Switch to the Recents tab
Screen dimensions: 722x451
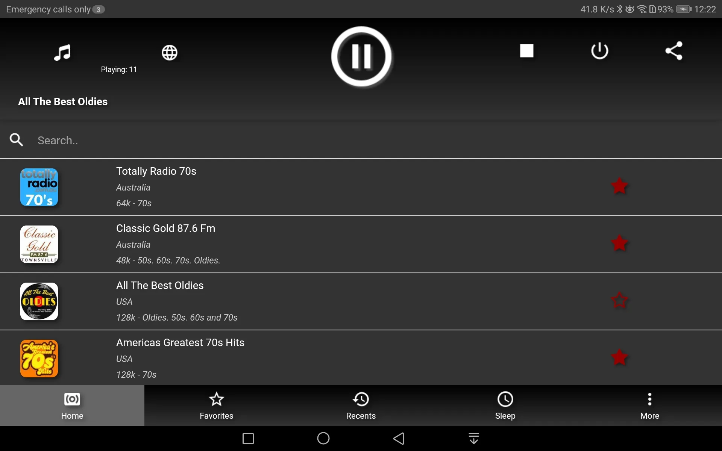tap(361, 405)
